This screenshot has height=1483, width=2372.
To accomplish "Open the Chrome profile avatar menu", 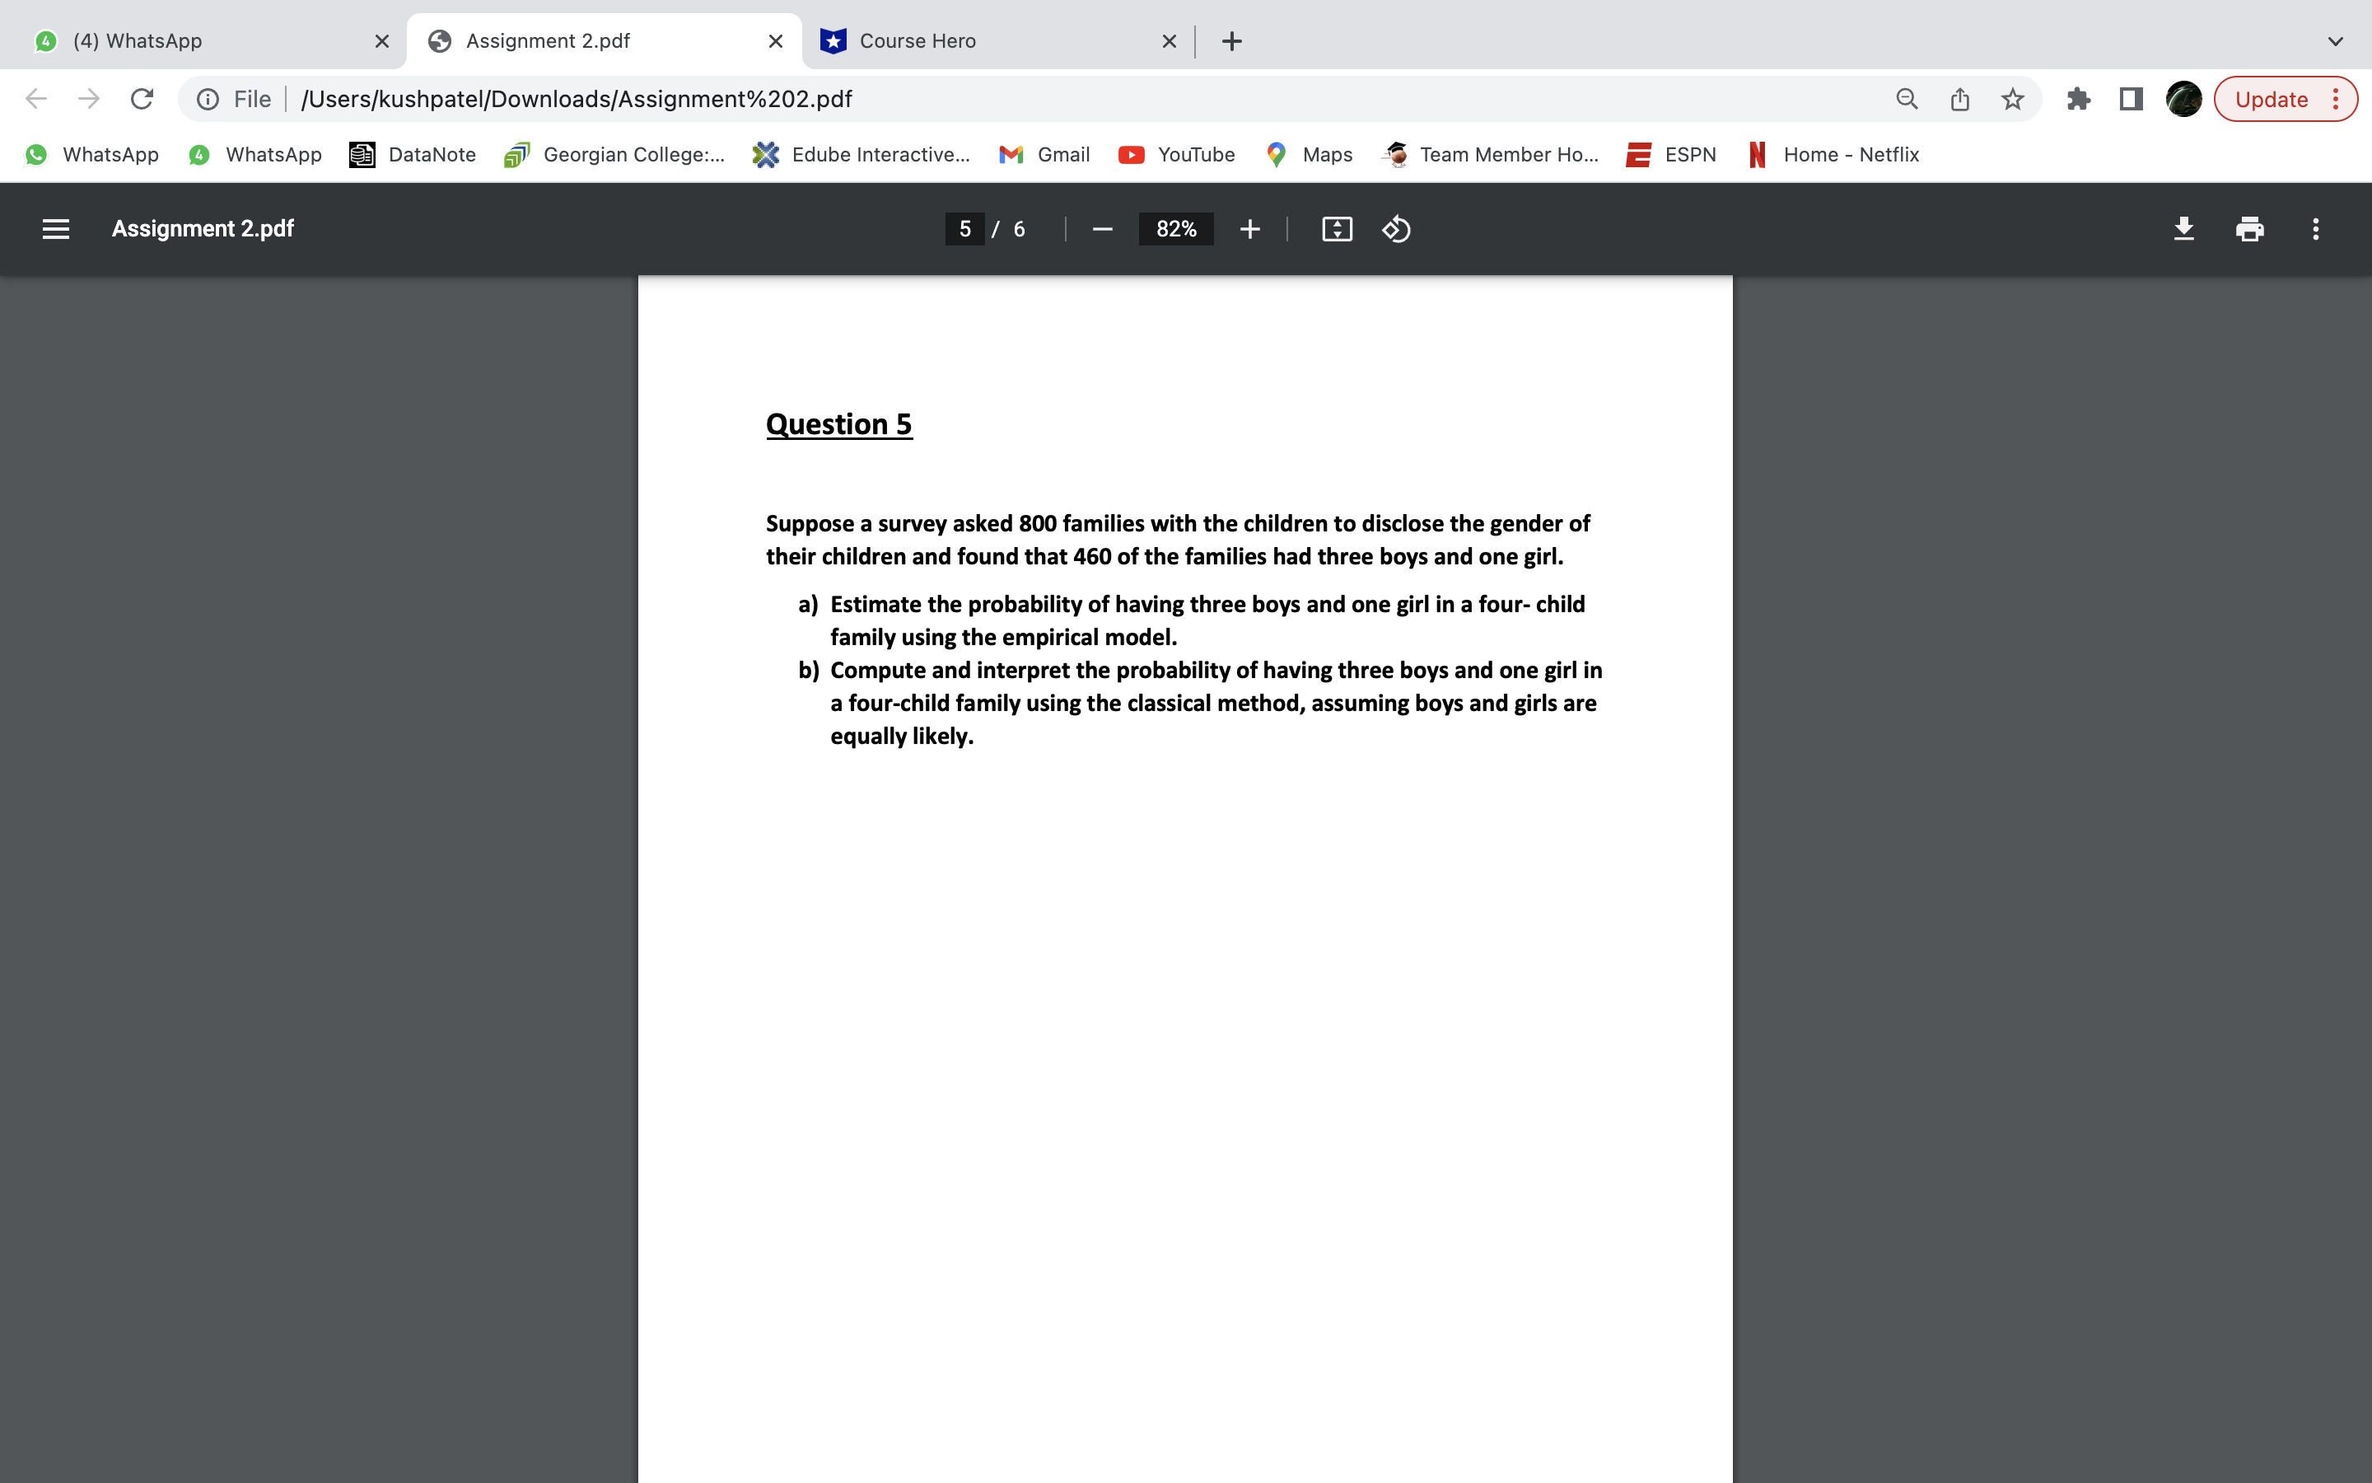I will (2184, 98).
